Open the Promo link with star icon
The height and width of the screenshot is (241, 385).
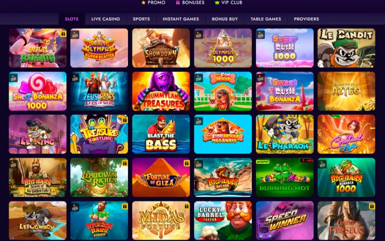click(x=154, y=2)
